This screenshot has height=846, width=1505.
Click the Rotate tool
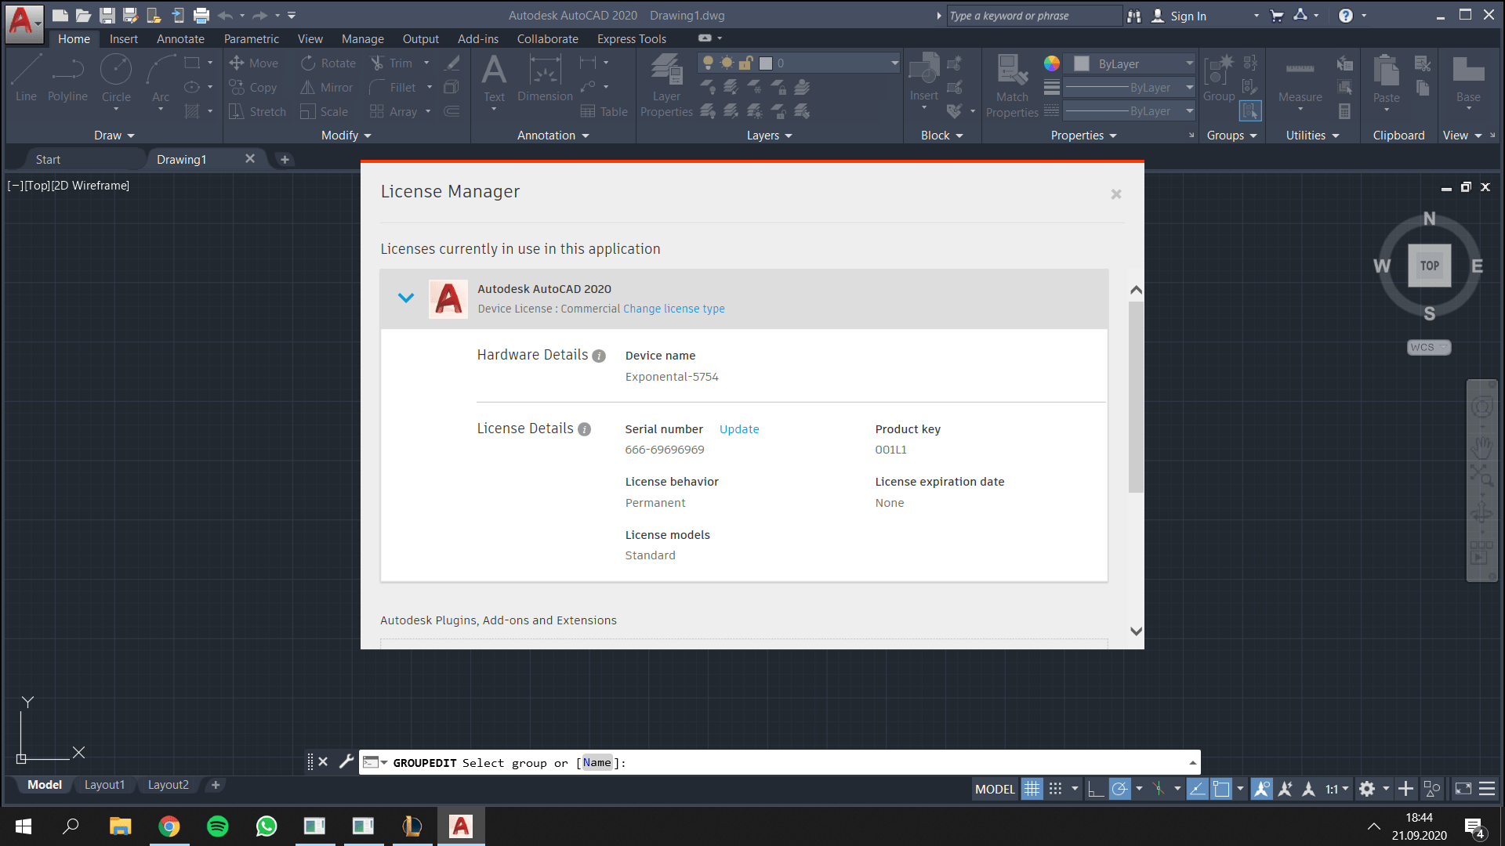tap(328, 63)
